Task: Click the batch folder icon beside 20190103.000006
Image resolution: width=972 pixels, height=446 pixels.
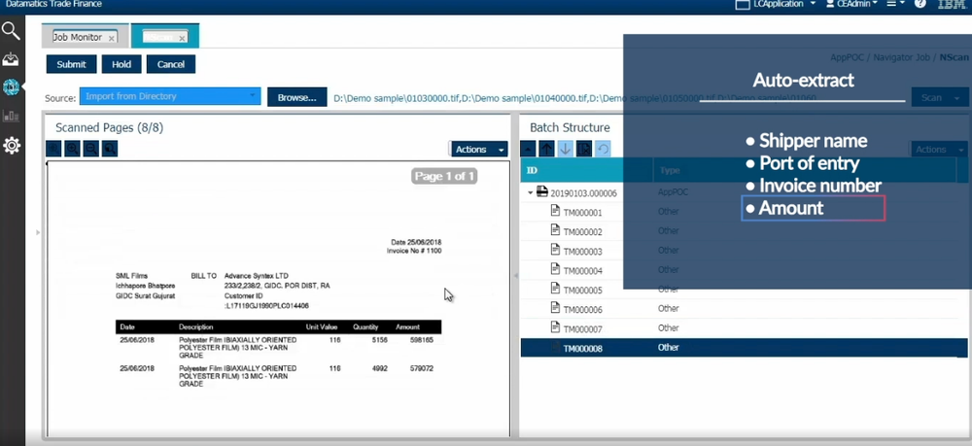Action: click(541, 191)
